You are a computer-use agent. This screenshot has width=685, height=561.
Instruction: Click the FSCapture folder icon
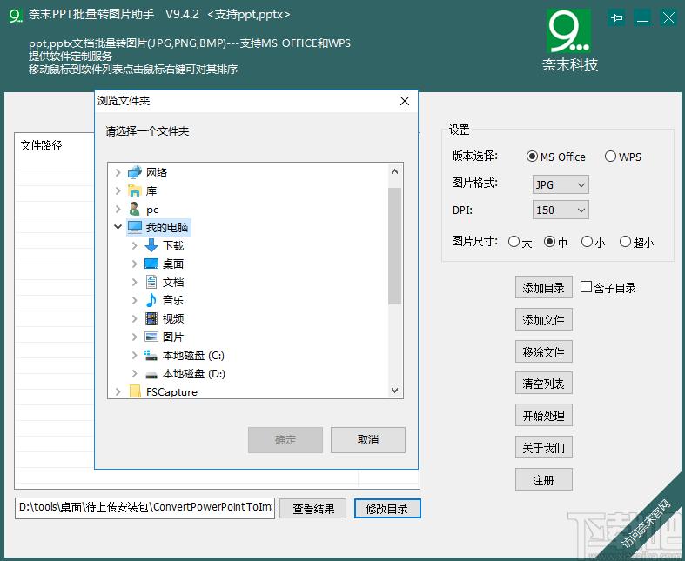[135, 391]
